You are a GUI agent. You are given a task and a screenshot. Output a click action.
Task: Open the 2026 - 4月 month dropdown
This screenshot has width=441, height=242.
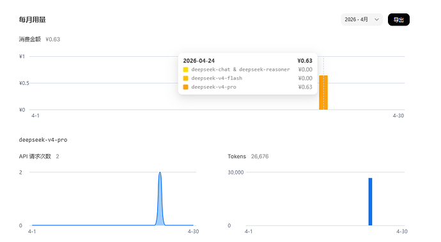(362, 20)
